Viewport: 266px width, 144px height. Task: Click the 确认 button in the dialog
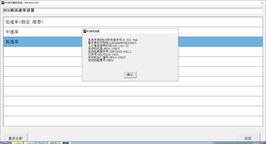pos(130,75)
